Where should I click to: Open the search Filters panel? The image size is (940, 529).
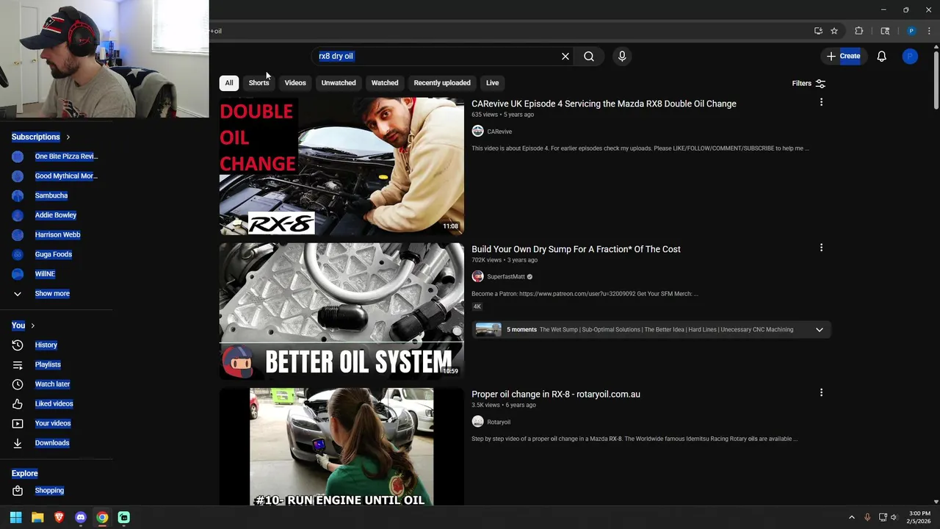point(809,84)
